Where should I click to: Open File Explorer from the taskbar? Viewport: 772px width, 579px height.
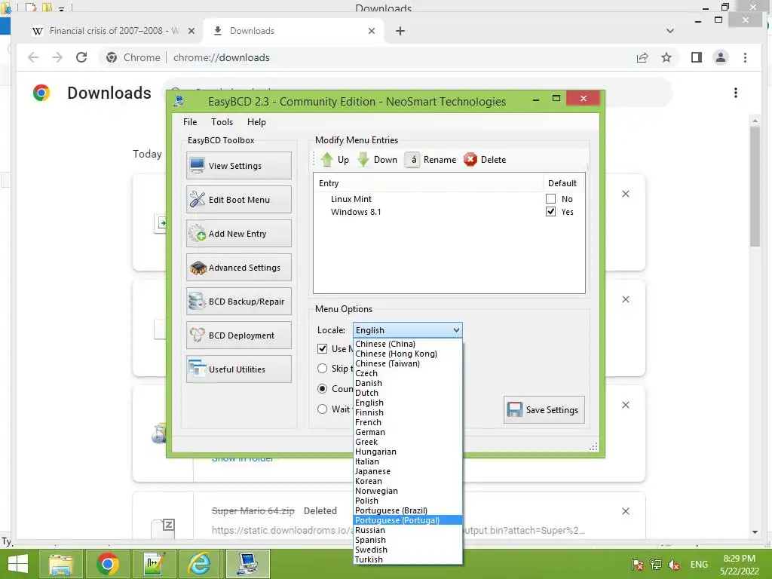click(60, 564)
